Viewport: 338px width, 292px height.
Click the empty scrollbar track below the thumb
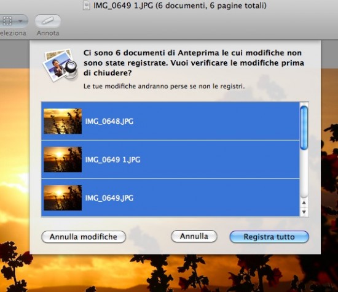click(x=304, y=174)
